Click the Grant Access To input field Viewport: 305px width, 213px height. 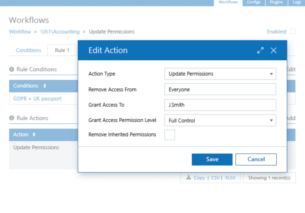tap(220, 105)
